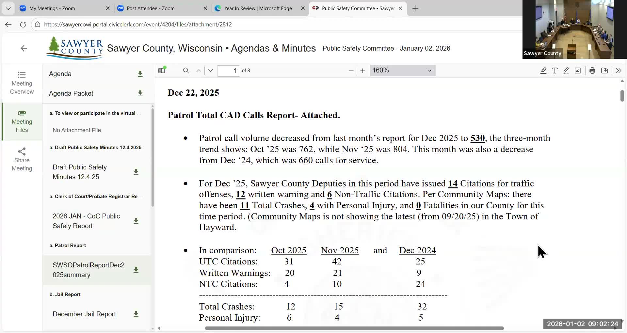627x333 pixels.
Task: Open 2026 JAN - CoC Public Safety Report
Action: [86, 221]
